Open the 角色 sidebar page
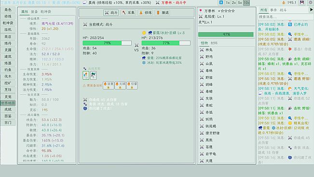The height and width of the screenshot is (177, 314). 8,10
